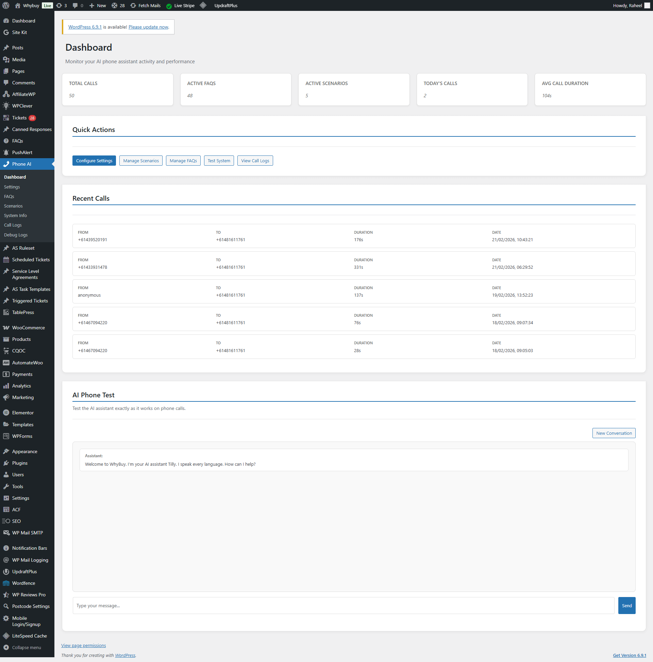The image size is (653, 662).
Task: Open Scenarios under Phone AI
Action: tap(13, 206)
